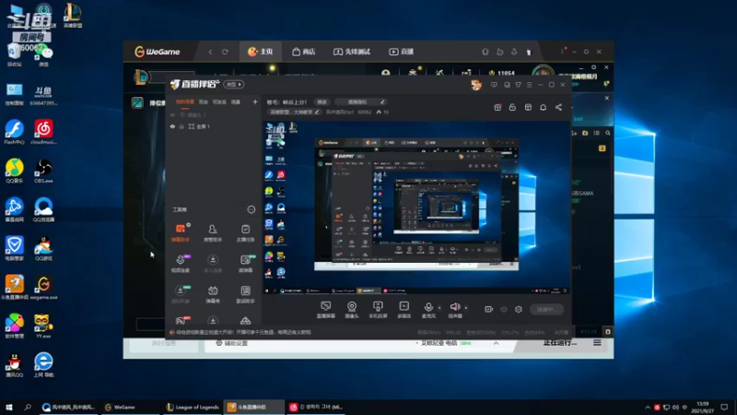Open 弹幕秀 tool in toolbox
This screenshot has width=737, height=415.
[213, 294]
